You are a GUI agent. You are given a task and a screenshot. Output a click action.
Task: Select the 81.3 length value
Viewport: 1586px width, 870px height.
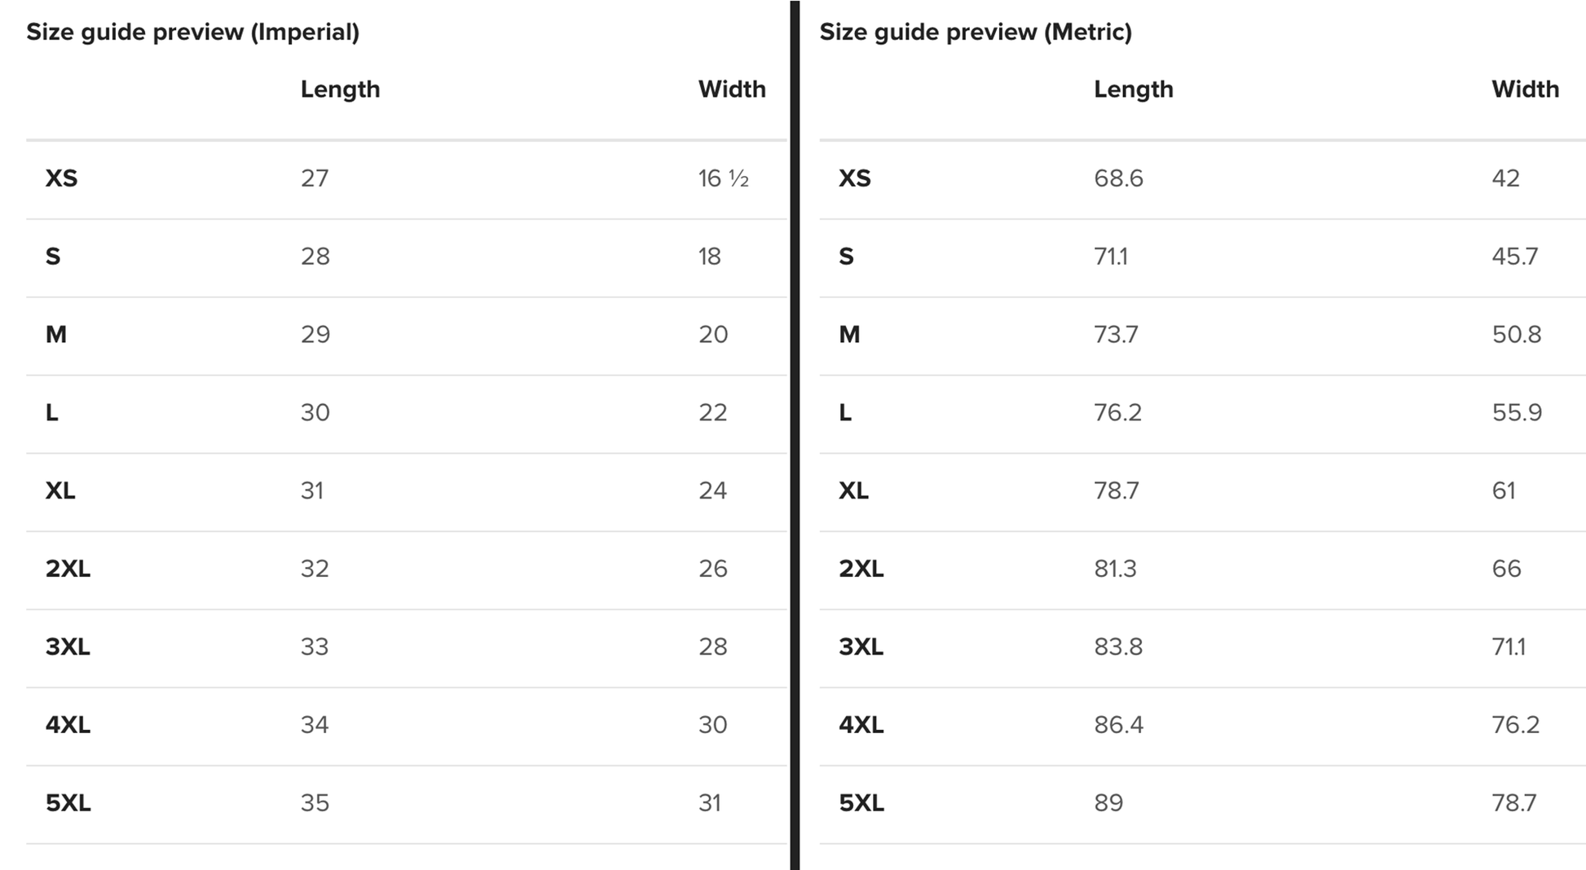[x=1115, y=569]
